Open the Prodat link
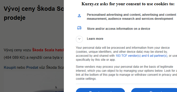This screenshot has width=177, height=92. coord(32,67)
